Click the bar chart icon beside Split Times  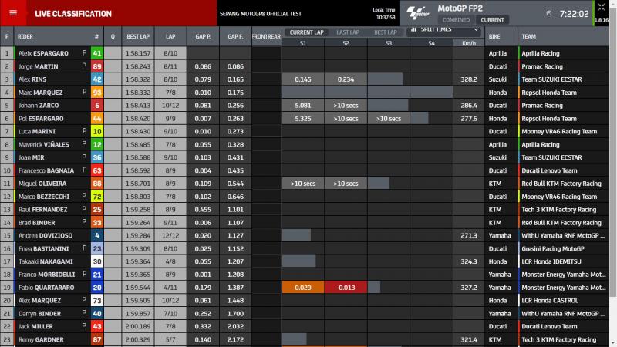413,29
